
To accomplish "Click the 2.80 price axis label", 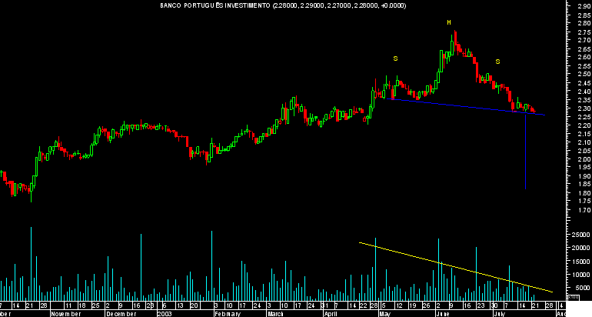I will pos(584,24).
